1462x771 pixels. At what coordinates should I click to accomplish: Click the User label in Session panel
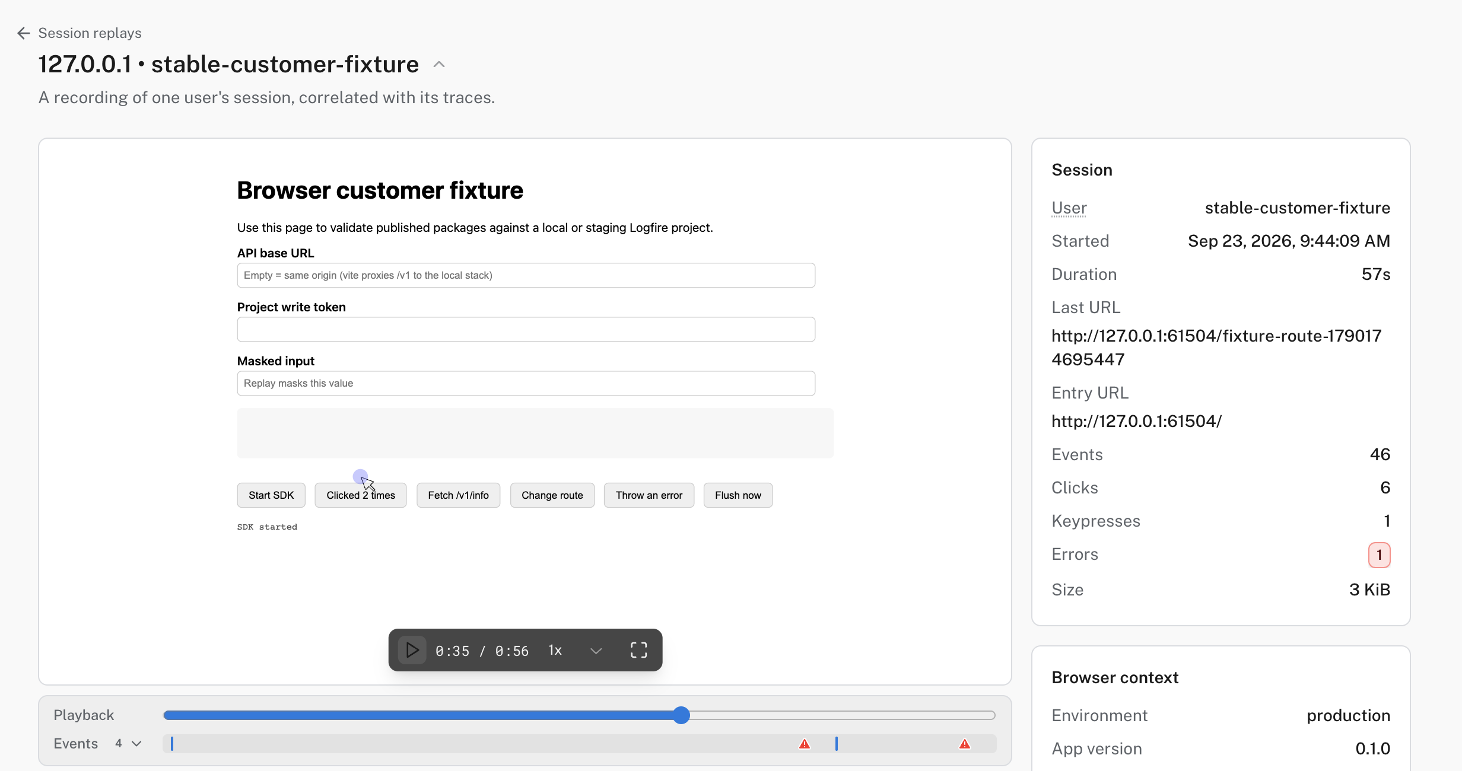[x=1069, y=208]
